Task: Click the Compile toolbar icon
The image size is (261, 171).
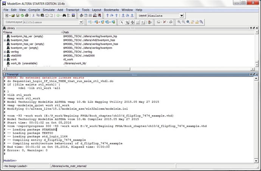Action: point(81,16)
